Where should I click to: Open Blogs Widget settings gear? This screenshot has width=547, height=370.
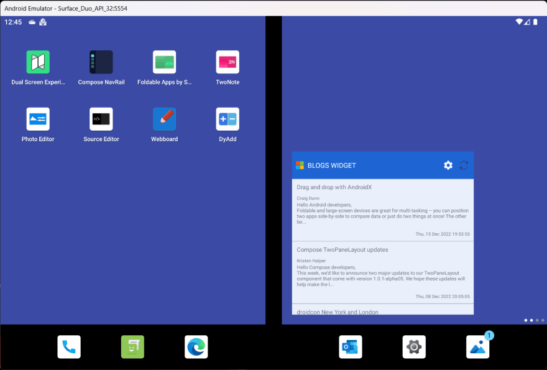[x=448, y=165]
